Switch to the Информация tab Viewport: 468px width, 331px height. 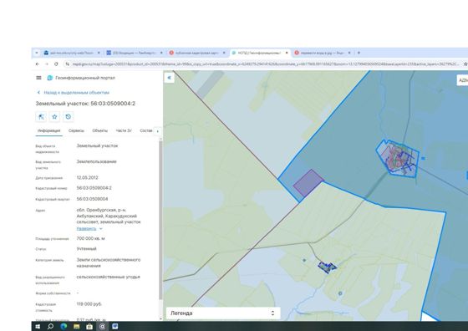point(49,130)
